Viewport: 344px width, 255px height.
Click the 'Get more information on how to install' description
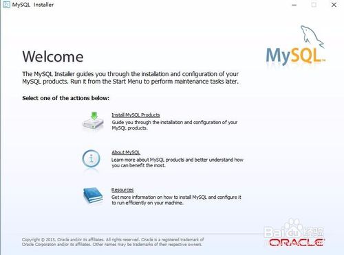point(176,200)
